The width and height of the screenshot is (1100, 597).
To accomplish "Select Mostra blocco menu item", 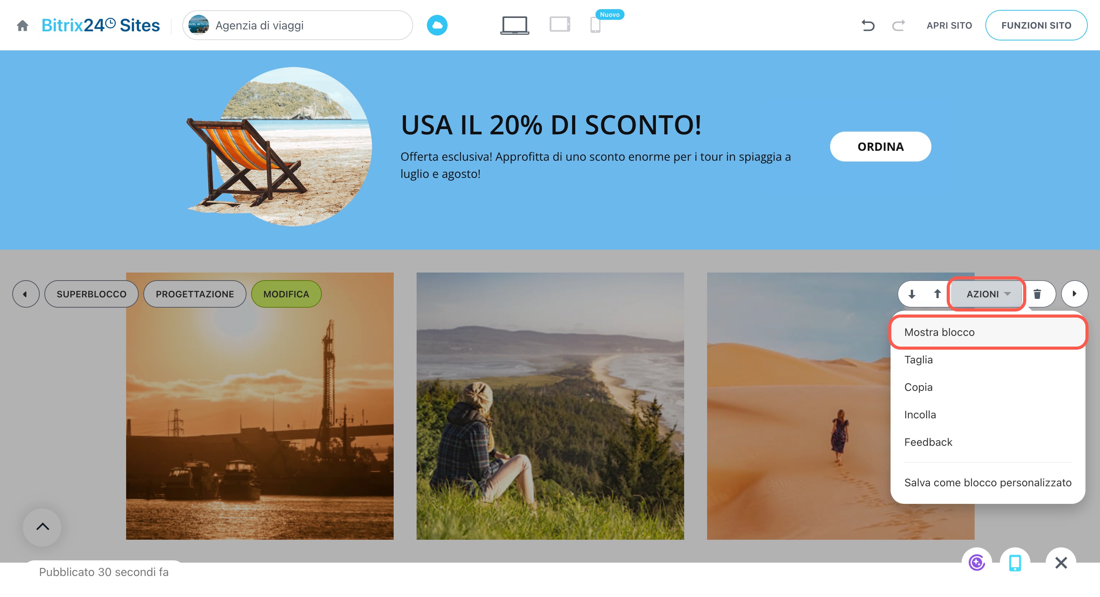I will point(939,332).
